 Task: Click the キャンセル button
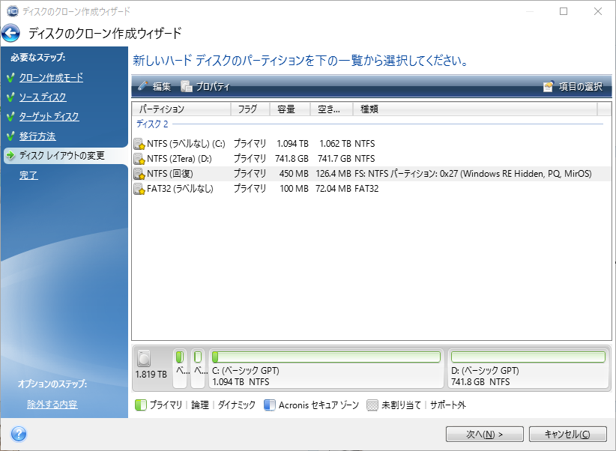567,434
